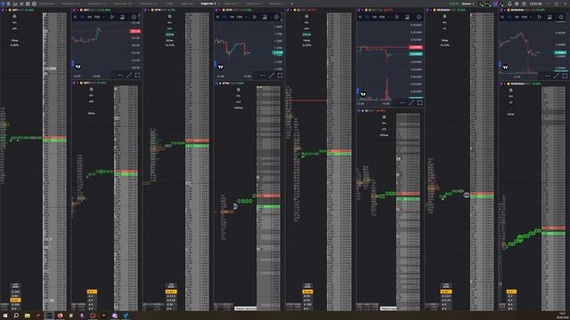Open settings gear in fourth chart panel toolbar
This screenshot has width=570, height=320.
click(561, 17)
